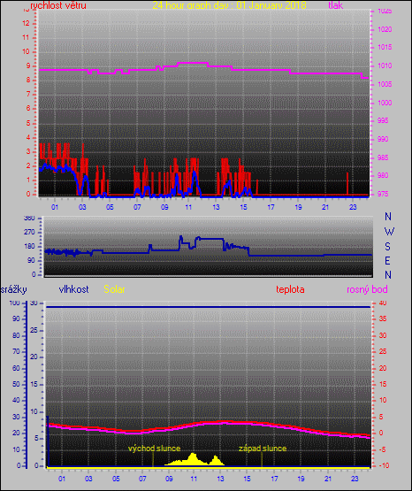This screenshot has height=491, width=412.
Task: Click the 'rychlost větru' wind speed label
Action: pyautogui.click(x=58, y=5)
